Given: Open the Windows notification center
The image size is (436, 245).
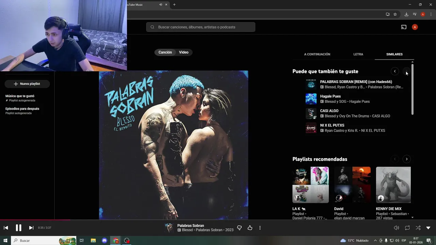Looking at the screenshot, I should point(429,241).
